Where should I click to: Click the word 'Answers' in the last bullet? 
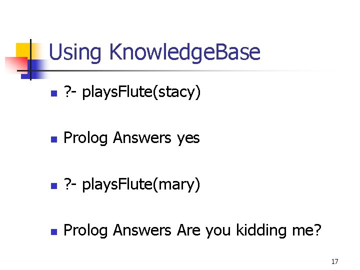click(x=142, y=230)
